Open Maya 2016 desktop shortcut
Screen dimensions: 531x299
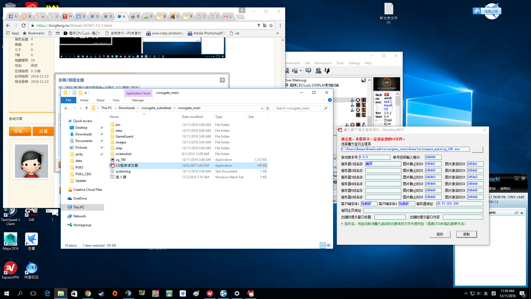click(11, 241)
